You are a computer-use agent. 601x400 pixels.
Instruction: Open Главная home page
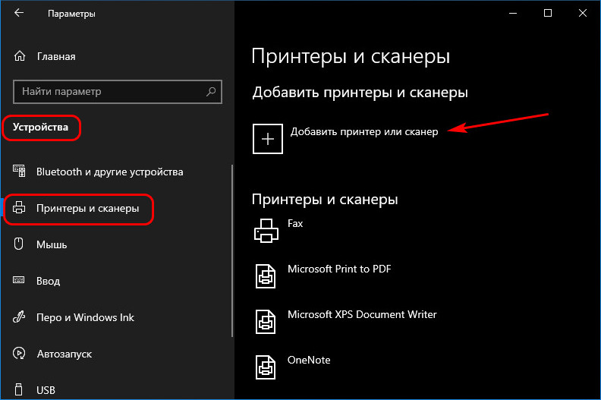click(56, 56)
